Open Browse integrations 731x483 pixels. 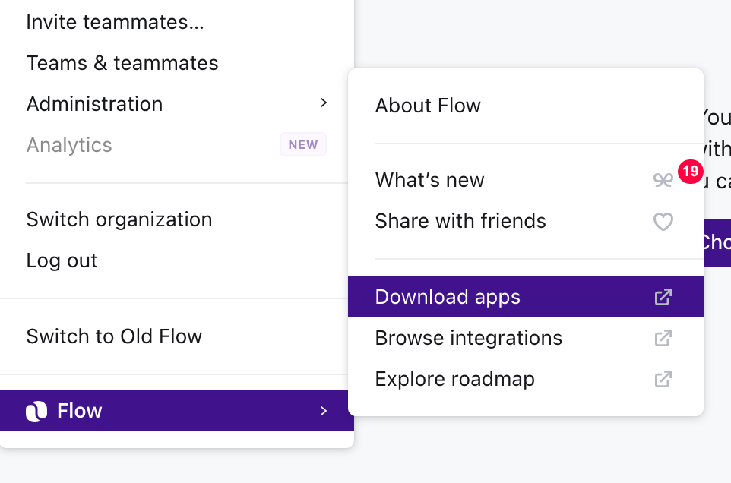(525, 338)
